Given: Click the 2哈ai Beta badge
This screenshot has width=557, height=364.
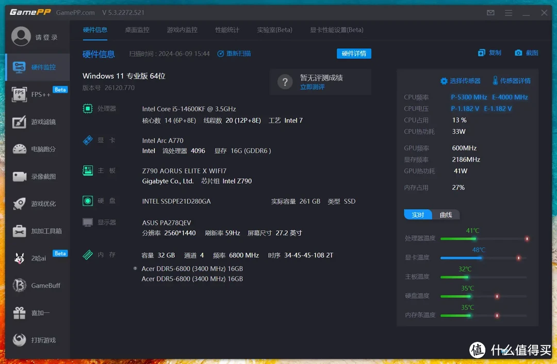Looking at the screenshot, I should (60, 253).
